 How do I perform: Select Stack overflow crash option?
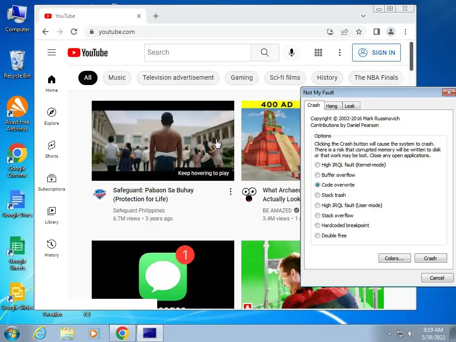[x=334, y=216]
